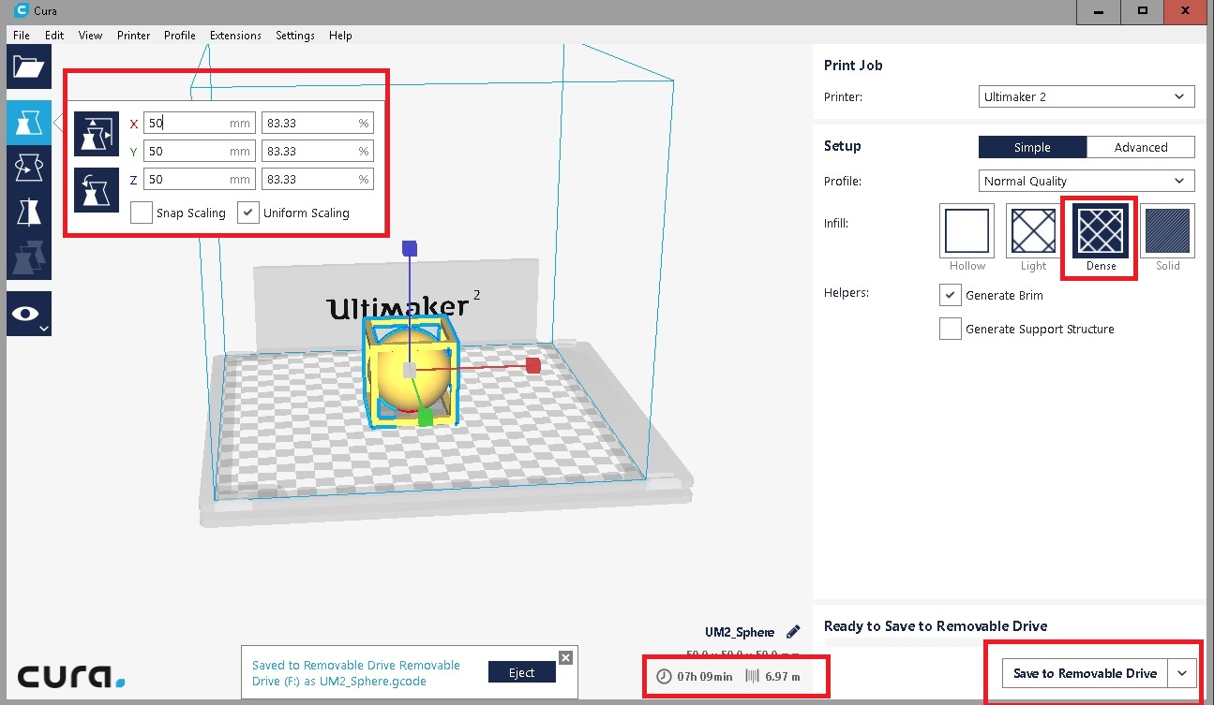The image size is (1214, 705).
Task: Choose the Light infill icon
Action: click(1033, 231)
